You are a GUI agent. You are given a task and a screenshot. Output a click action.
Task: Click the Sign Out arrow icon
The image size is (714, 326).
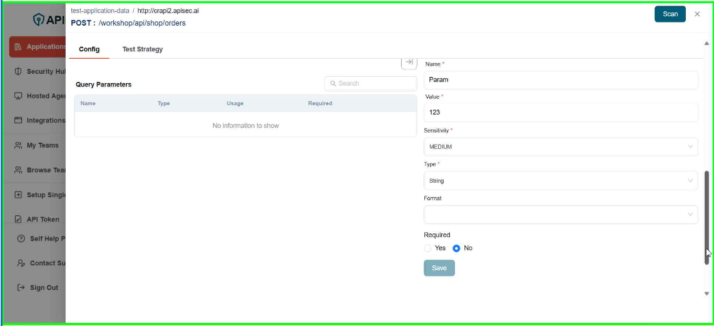coord(21,288)
